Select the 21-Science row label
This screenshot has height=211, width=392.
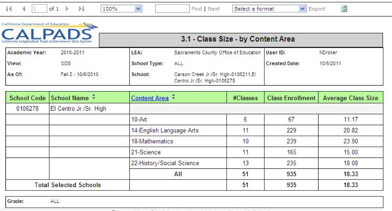pos(146,152)
